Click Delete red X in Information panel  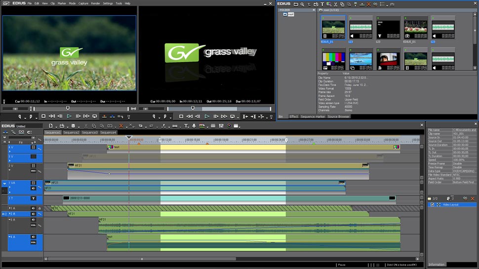pyautogui.click(x=473, y=199)
